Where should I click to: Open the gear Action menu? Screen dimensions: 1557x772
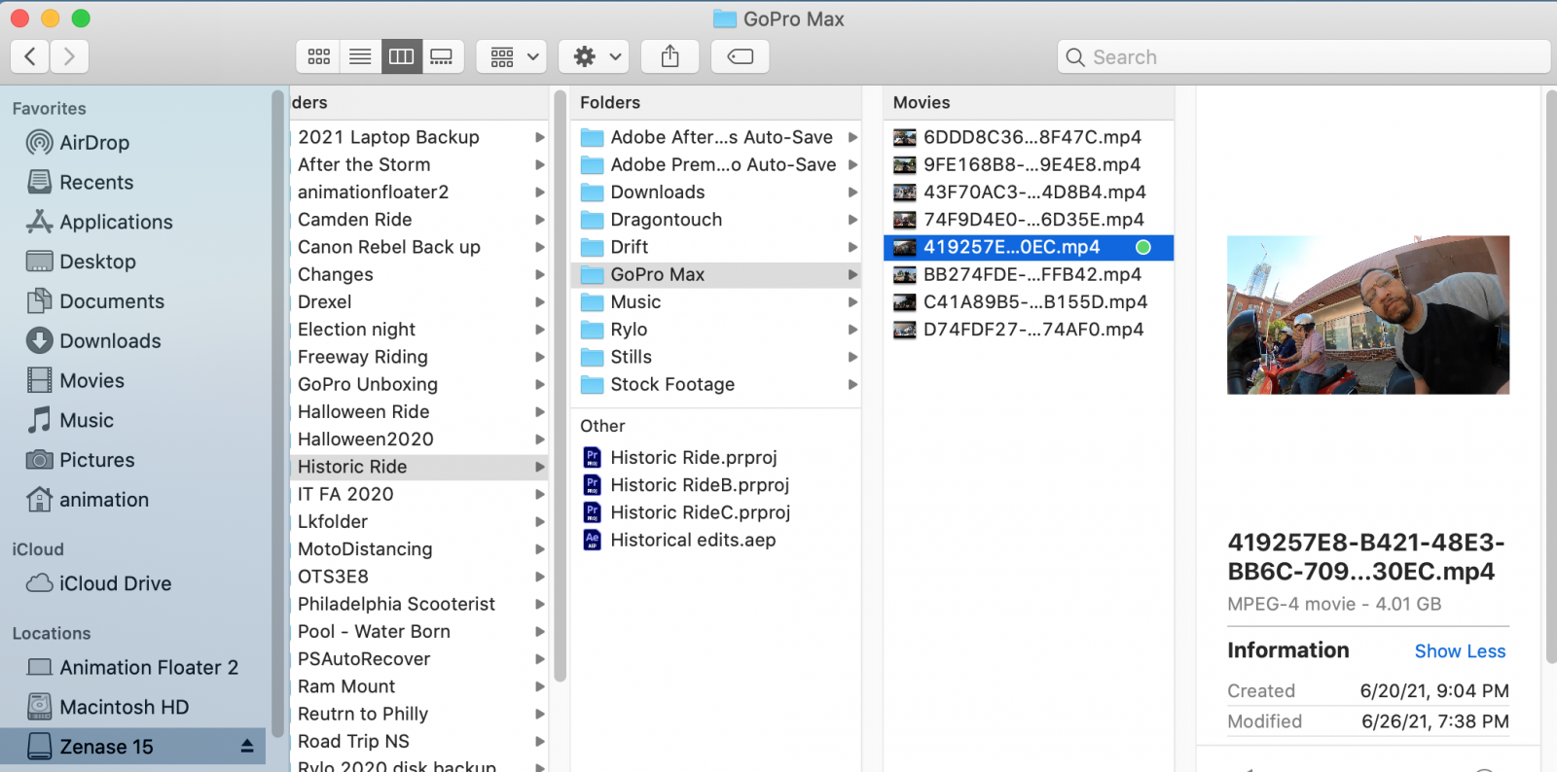coord(595,56)
